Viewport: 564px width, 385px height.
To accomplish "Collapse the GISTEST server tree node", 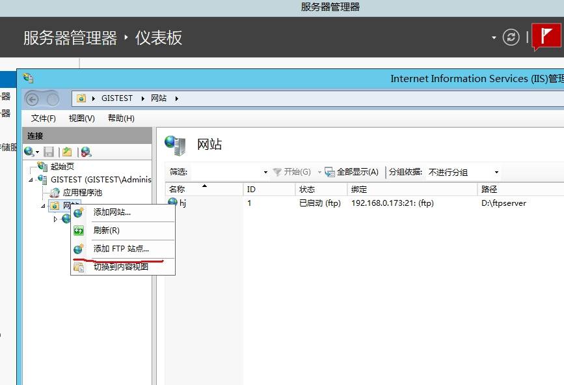I will [x=31, y=180].
